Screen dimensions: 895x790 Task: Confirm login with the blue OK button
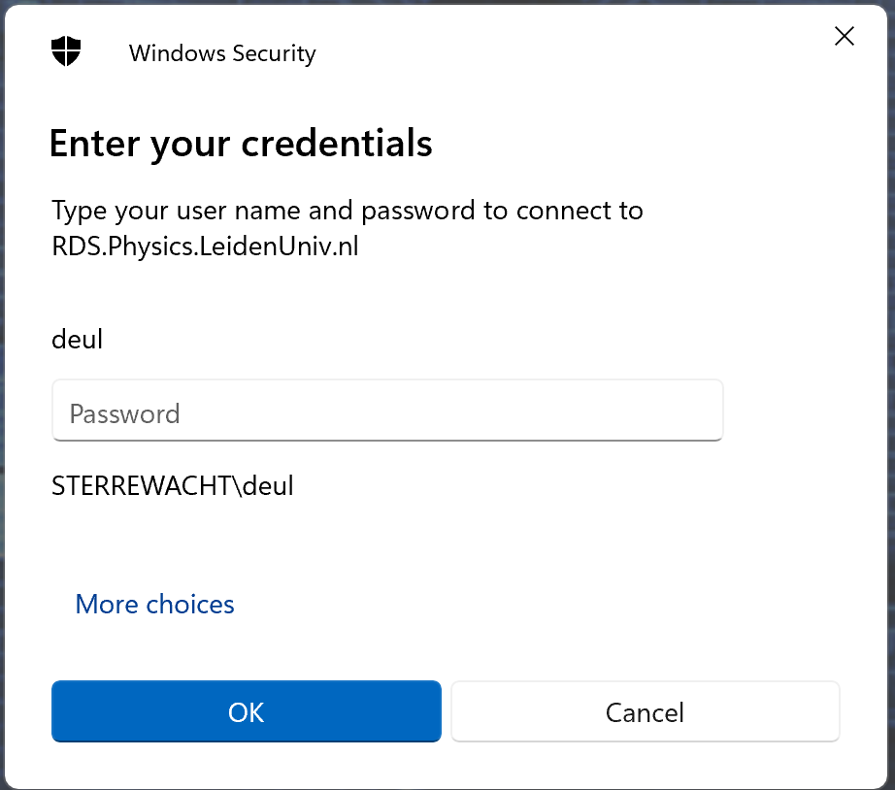247,712
